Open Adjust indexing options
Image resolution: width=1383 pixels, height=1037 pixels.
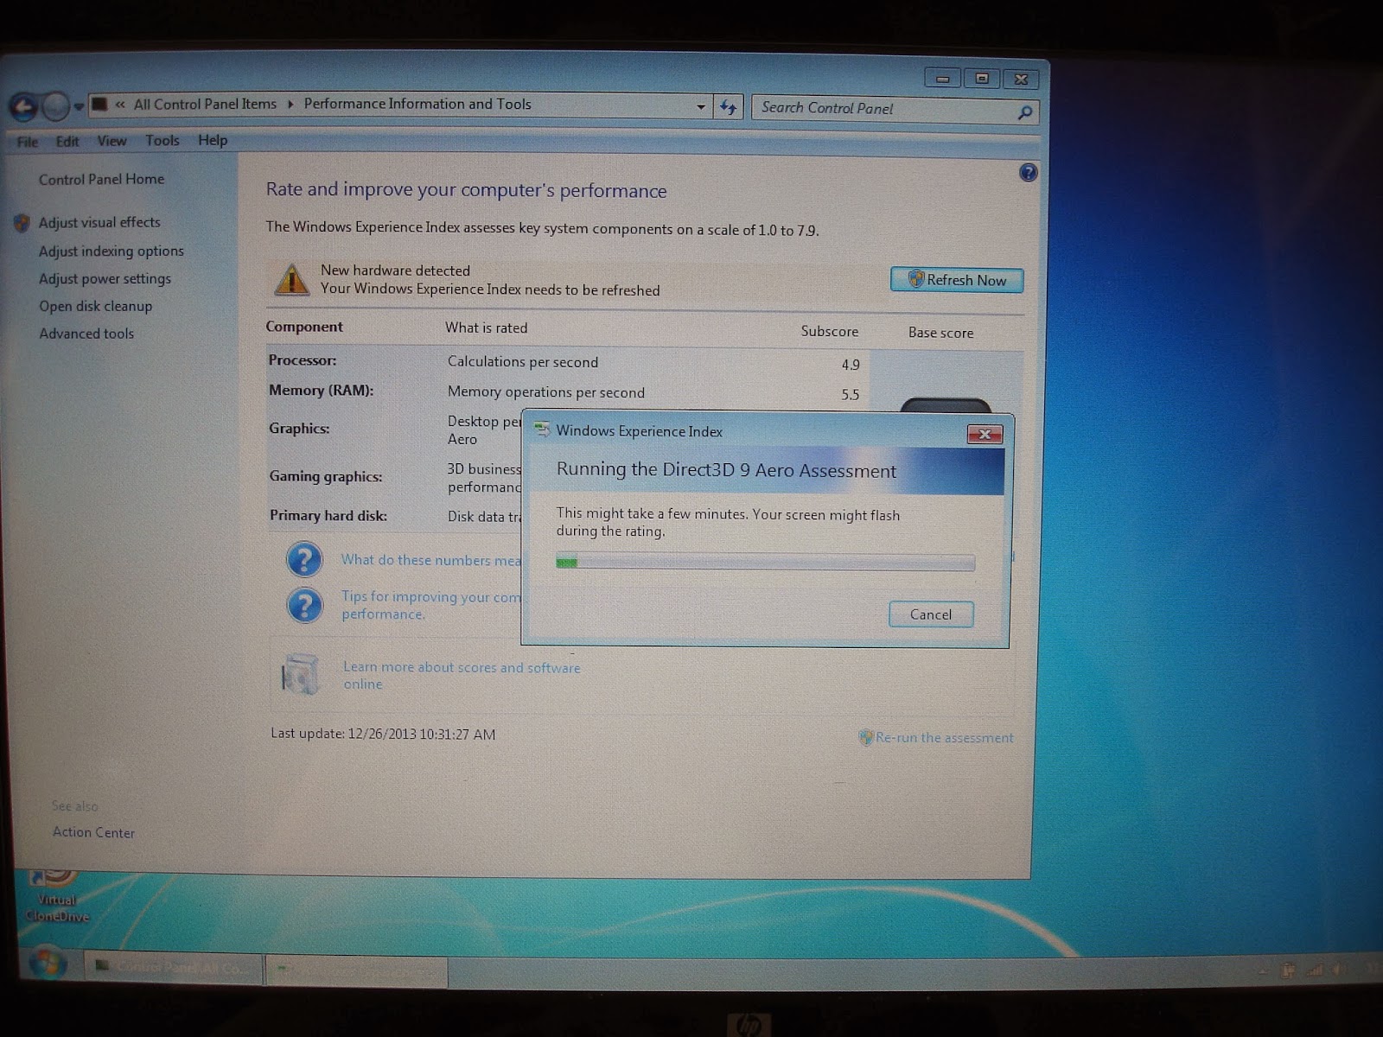click(112, 251)
